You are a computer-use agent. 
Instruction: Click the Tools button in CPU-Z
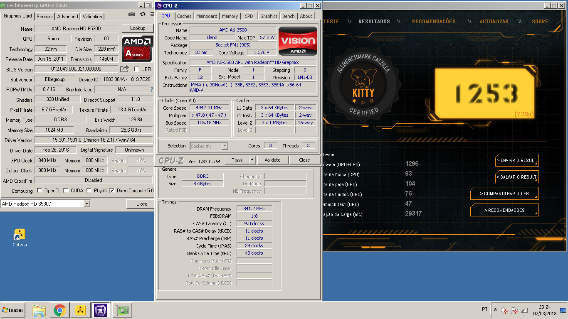[x=237, y=160]
